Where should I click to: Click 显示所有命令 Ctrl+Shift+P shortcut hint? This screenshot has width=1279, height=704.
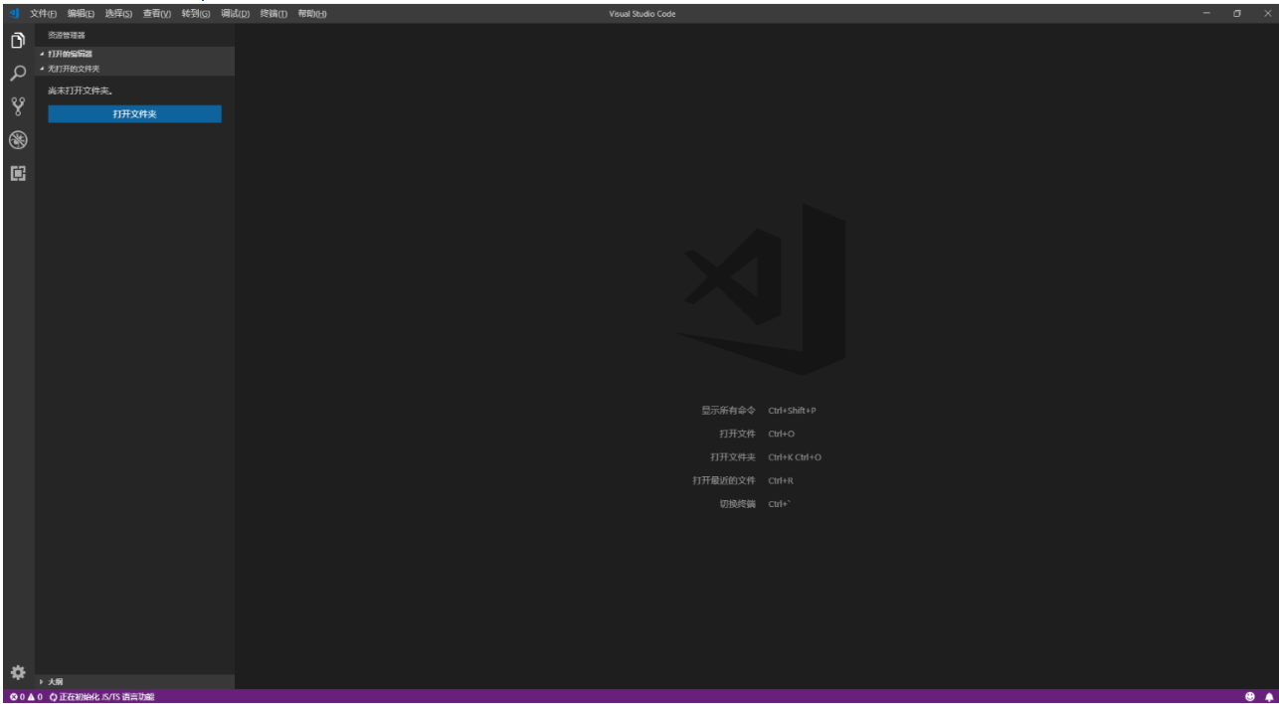[x=759, y=411]
